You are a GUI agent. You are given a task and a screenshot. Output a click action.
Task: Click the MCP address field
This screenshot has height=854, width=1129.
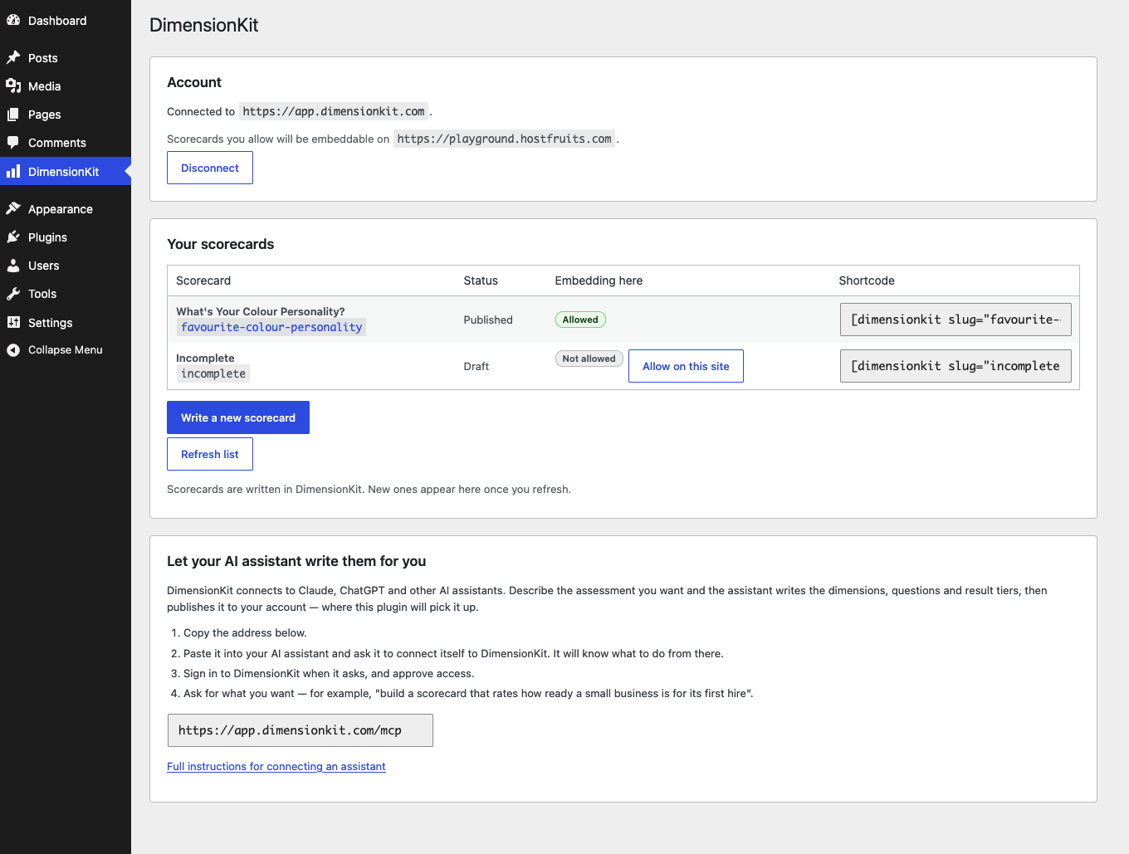point(301,730)
